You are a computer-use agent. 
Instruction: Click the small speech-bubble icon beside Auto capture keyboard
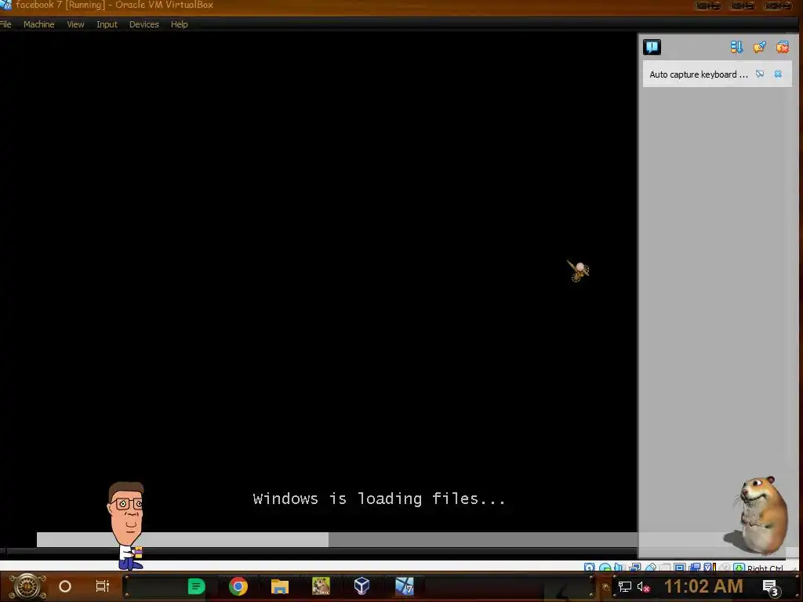point(760,74)
